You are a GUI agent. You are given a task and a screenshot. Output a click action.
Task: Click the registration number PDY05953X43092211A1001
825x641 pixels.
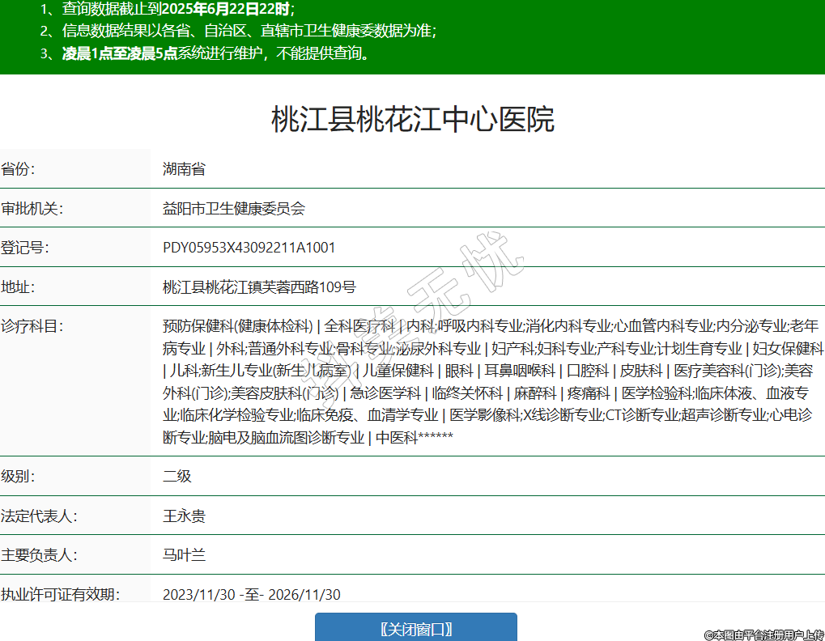click(249, 248)
